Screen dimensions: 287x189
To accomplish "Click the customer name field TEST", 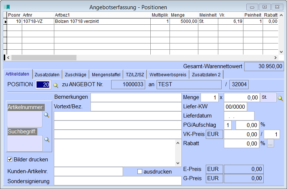I will tap(189, 84).
